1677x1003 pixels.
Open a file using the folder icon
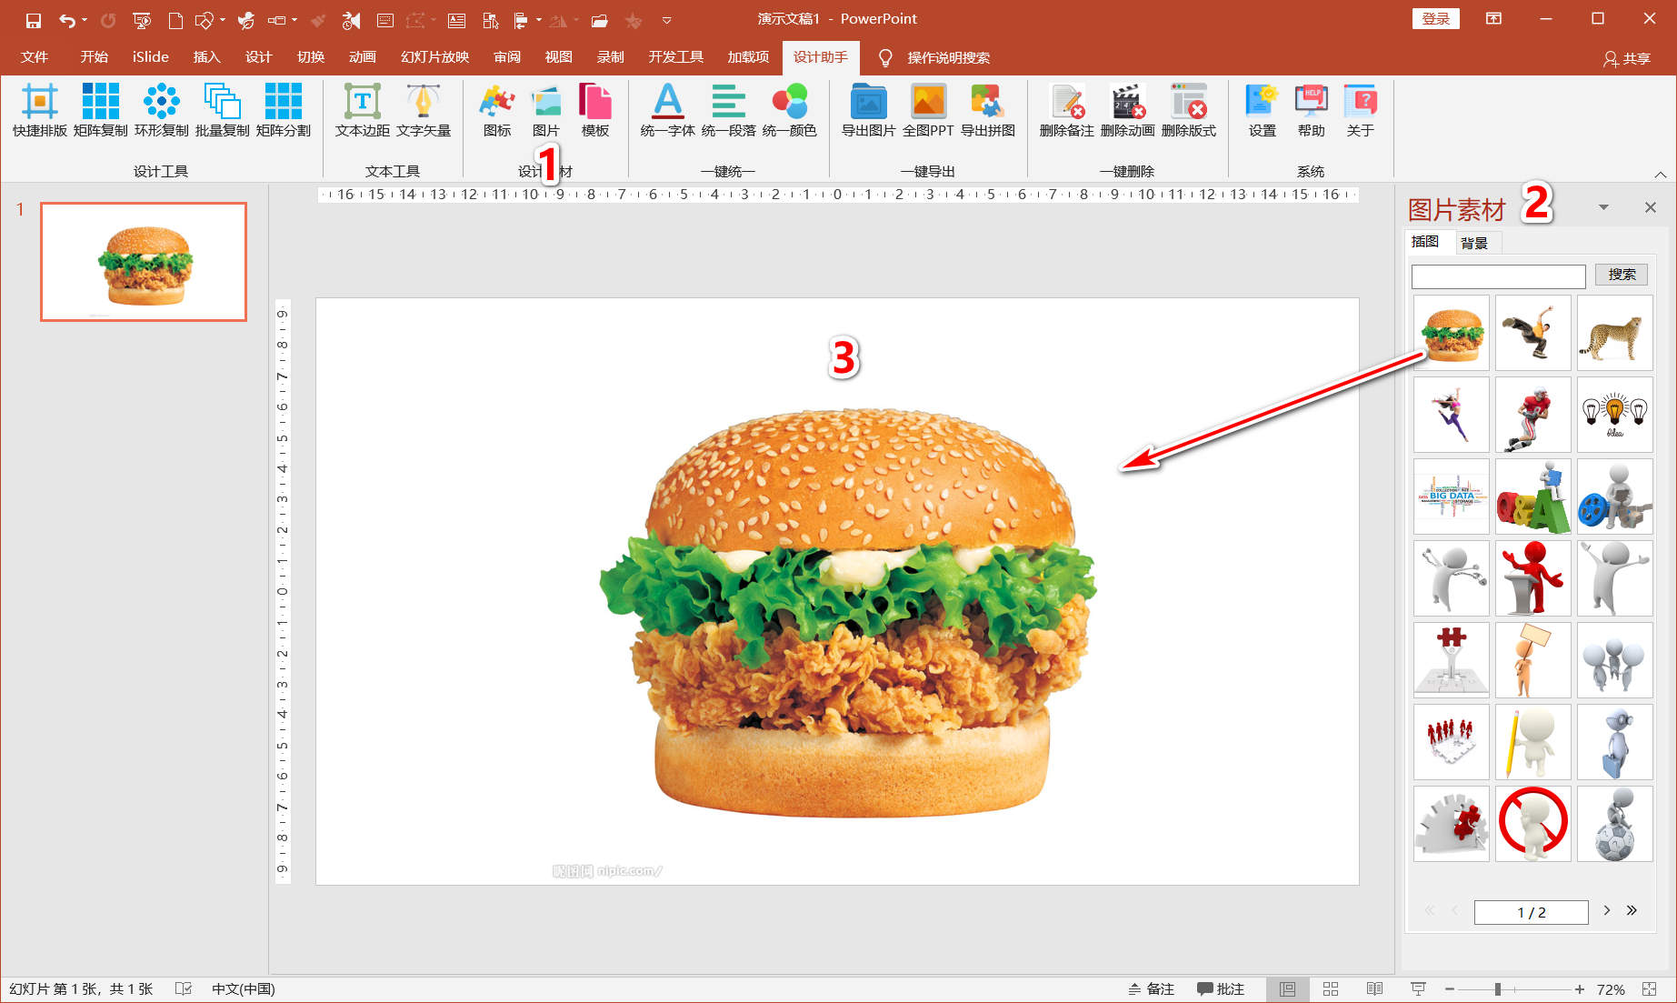[x=599, y=20]
